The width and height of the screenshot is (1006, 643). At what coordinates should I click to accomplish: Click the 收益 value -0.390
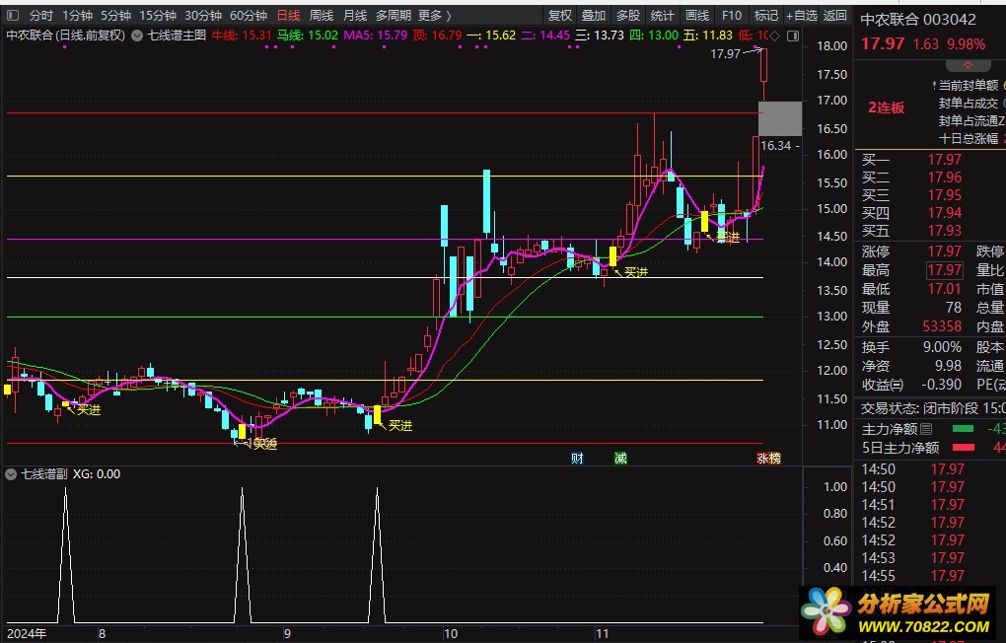(941, 385)
